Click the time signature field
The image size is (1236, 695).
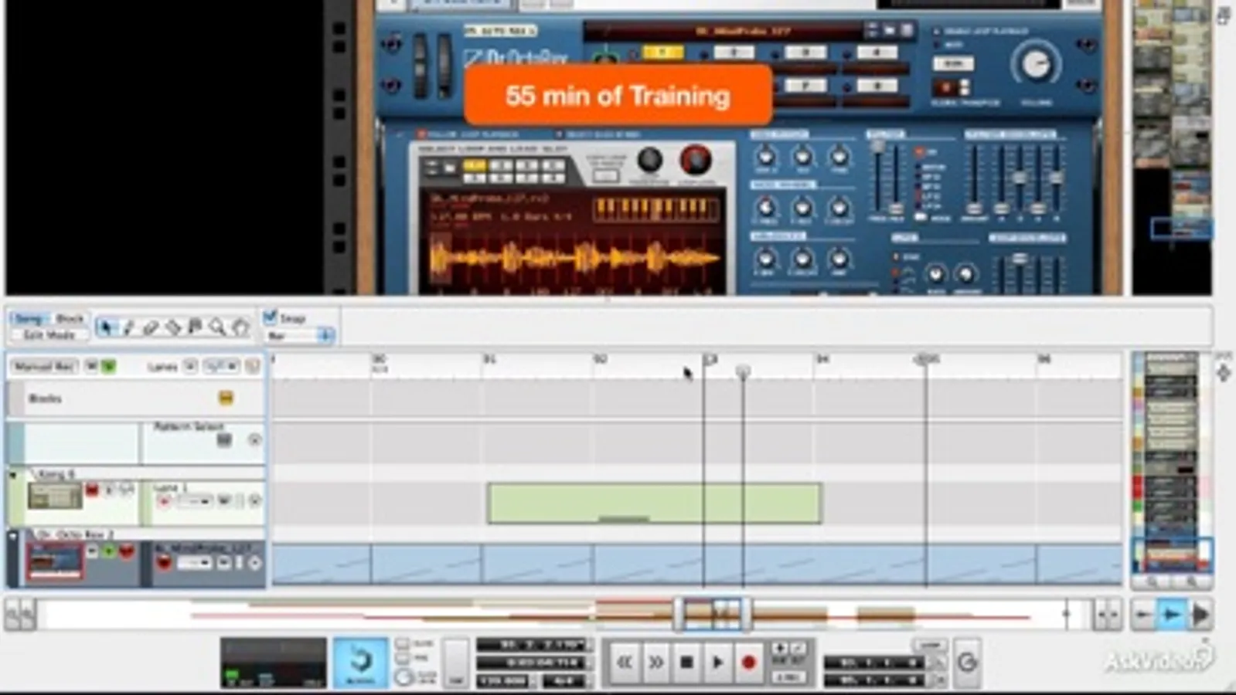[x=562, y=681]
